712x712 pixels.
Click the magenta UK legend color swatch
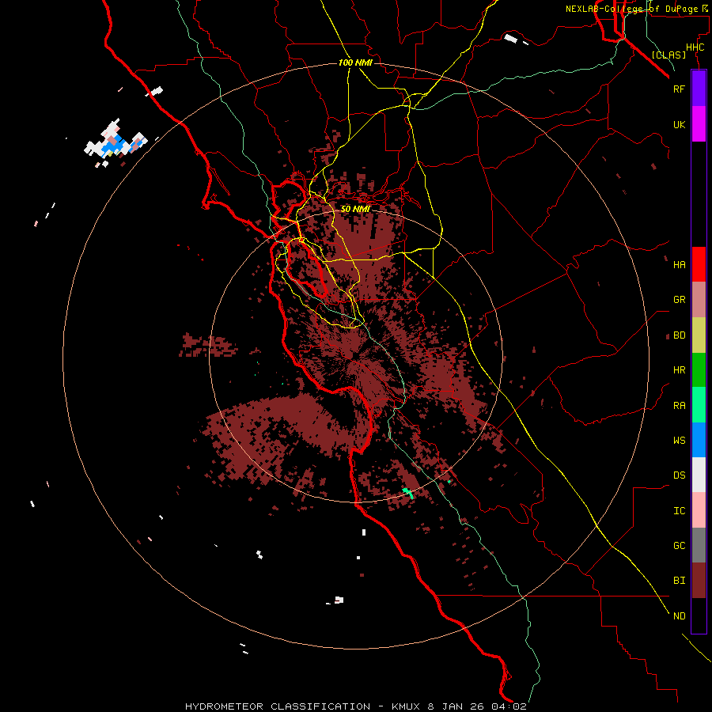pyautogui.click(x=699, y=124)
